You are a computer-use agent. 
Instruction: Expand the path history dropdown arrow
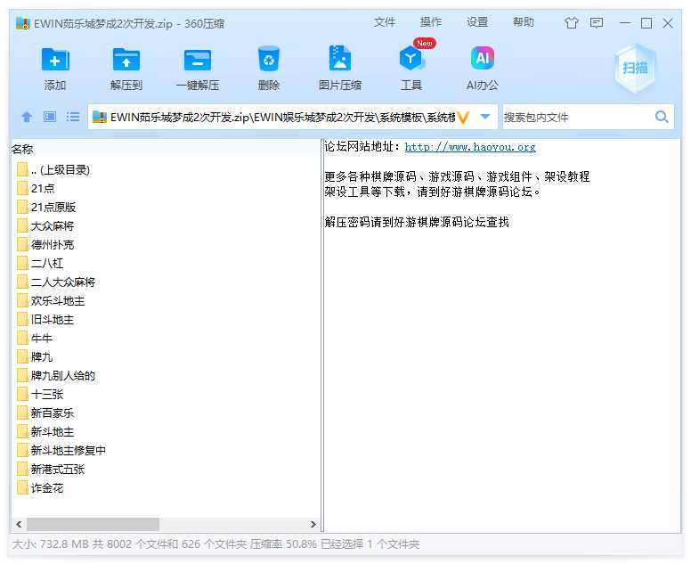coord(485,117)
